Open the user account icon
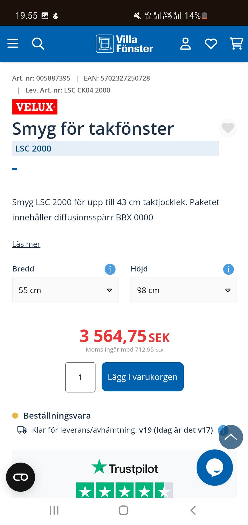Viewport: 248px width, 525px height. [185, 44]
